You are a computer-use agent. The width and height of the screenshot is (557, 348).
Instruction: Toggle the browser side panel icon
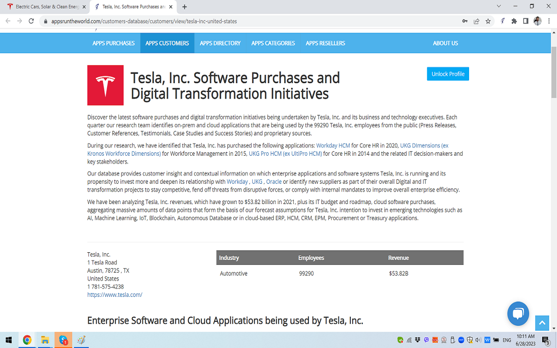coord(526,21)
